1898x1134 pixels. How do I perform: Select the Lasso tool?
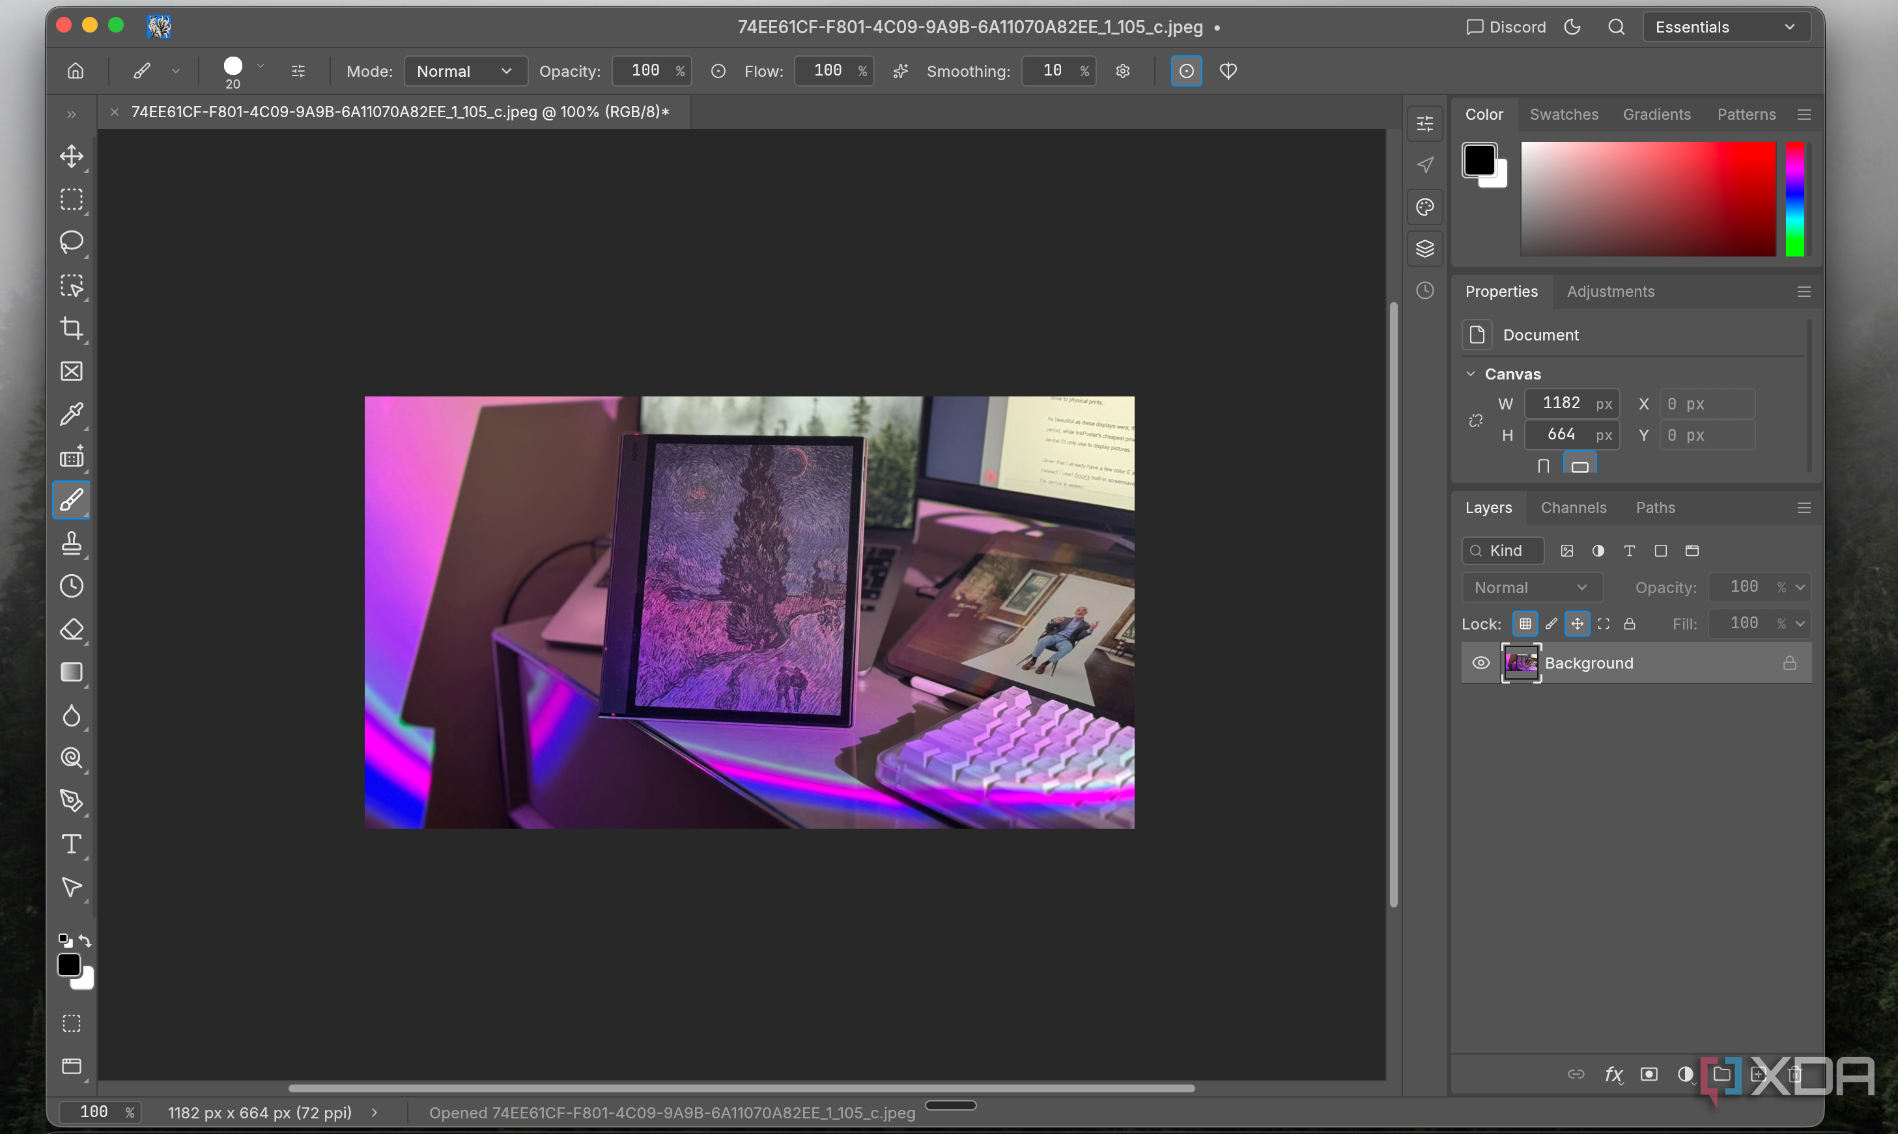(x=72, y=242)
